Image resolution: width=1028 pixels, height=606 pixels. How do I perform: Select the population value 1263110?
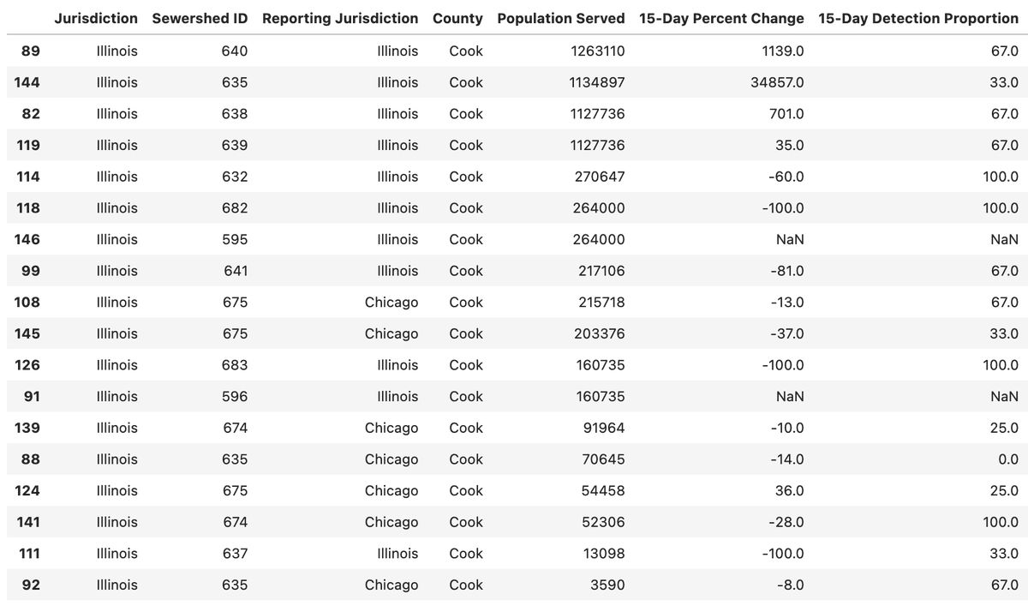598,51
